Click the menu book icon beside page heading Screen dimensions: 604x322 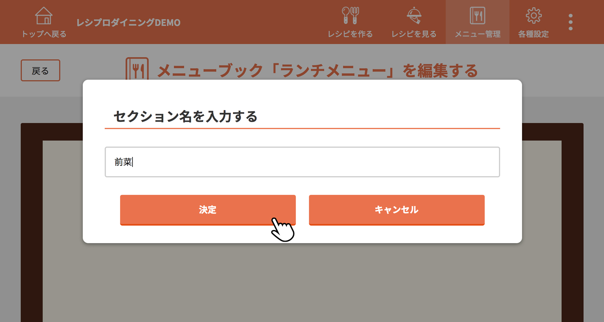point(137,69)
